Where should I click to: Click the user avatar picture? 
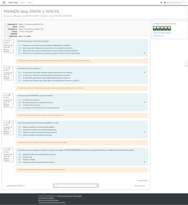point(184,2)
